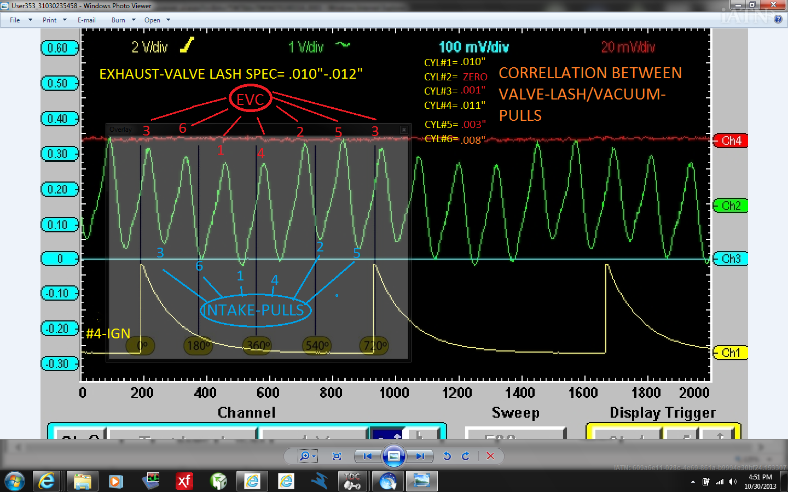Viewport: 788px width, 492px height.
Task: Show hidden system tray icons
Action: [x=693, y=482]
